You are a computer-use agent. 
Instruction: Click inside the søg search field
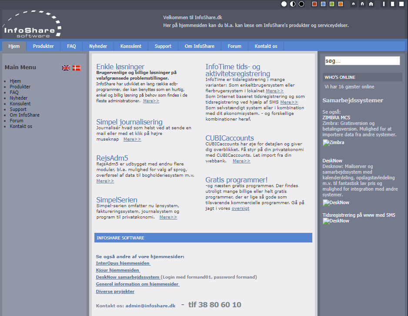362,61
